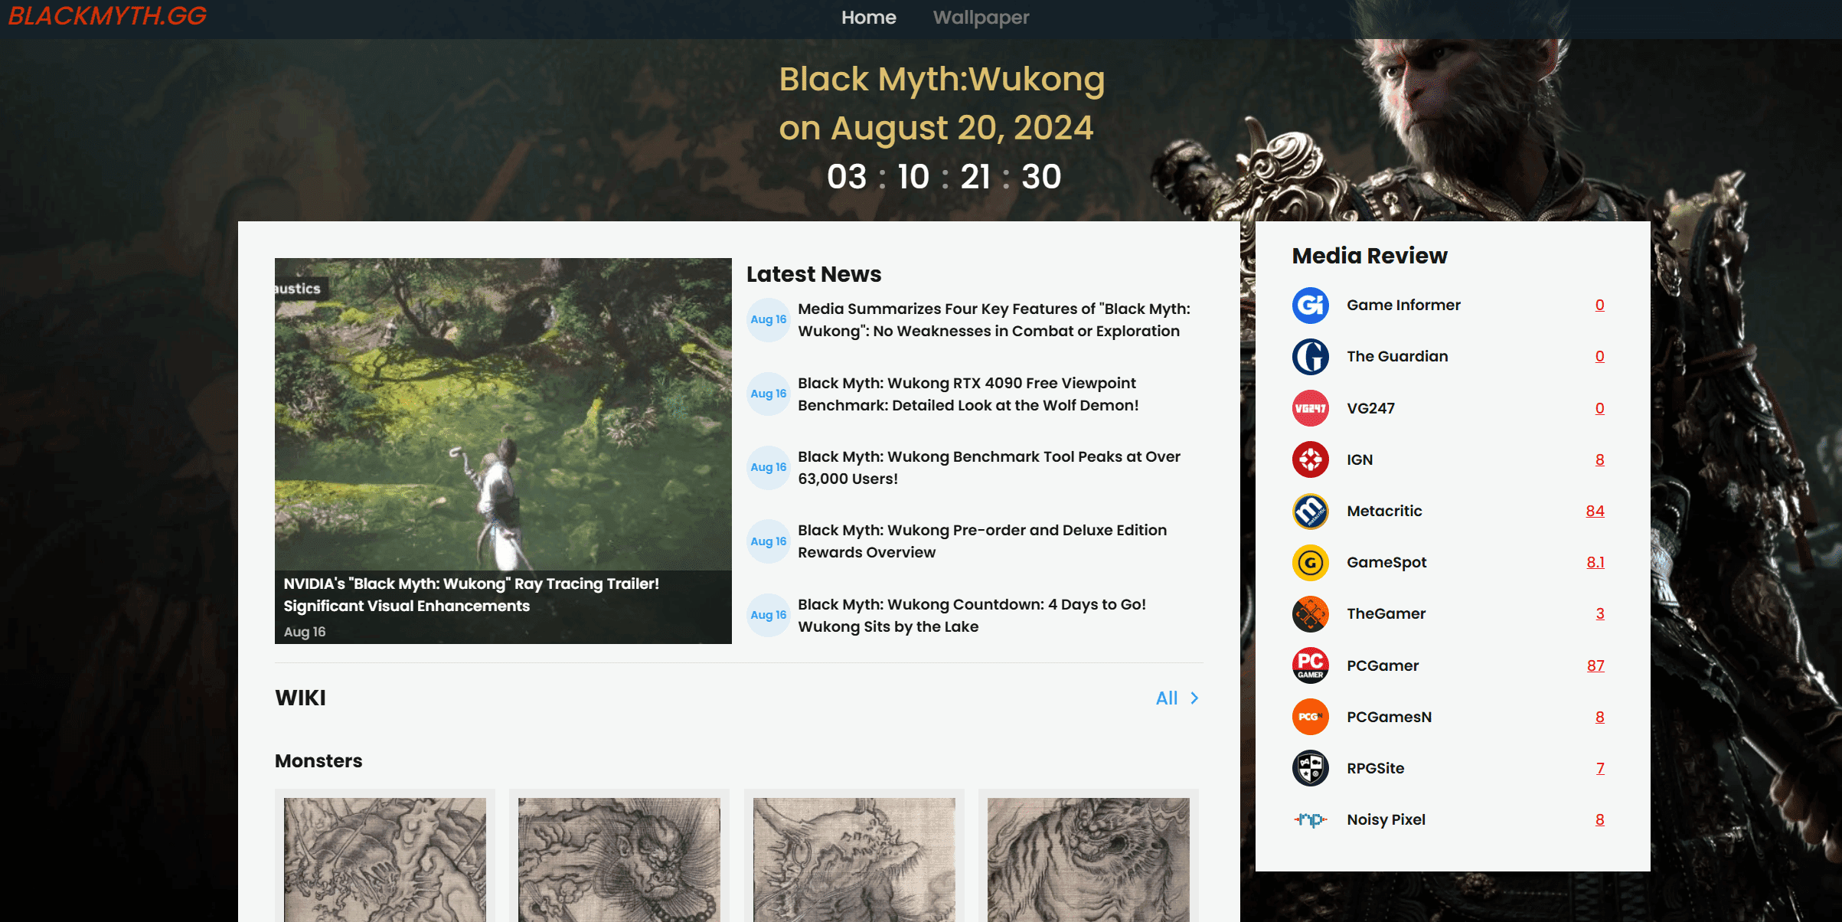Click the RPGSite logo icon
The width and height of the screenshot is (1842, 922).
pyautogui.click(x=1310, y=768)
